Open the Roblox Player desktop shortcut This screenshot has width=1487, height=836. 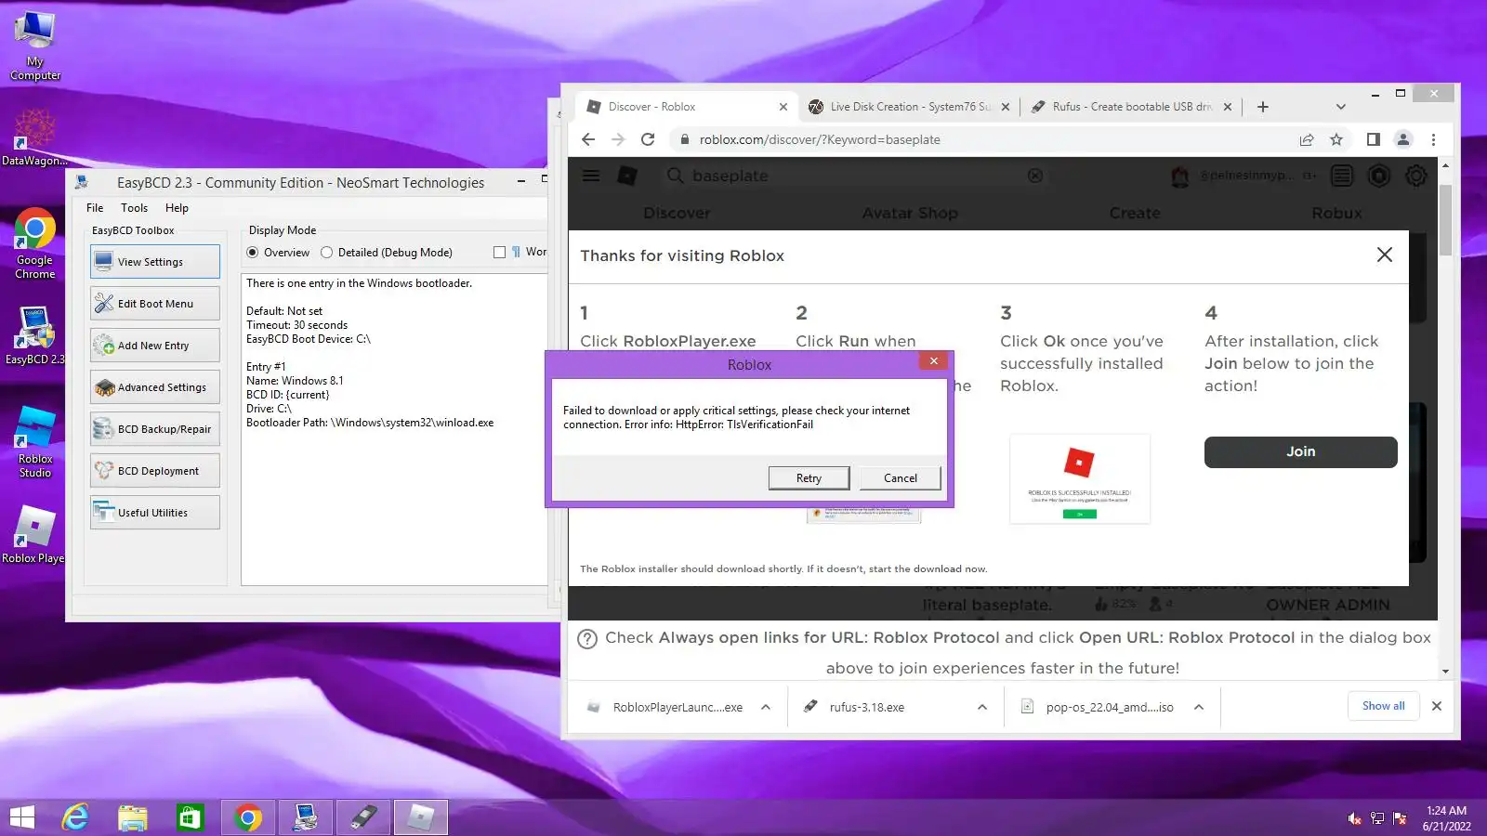(33, 535)
